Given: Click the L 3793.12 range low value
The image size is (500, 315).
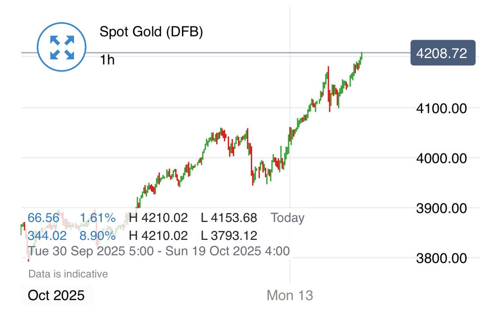Looking at the screenshot, I should (x=229, y=235).
